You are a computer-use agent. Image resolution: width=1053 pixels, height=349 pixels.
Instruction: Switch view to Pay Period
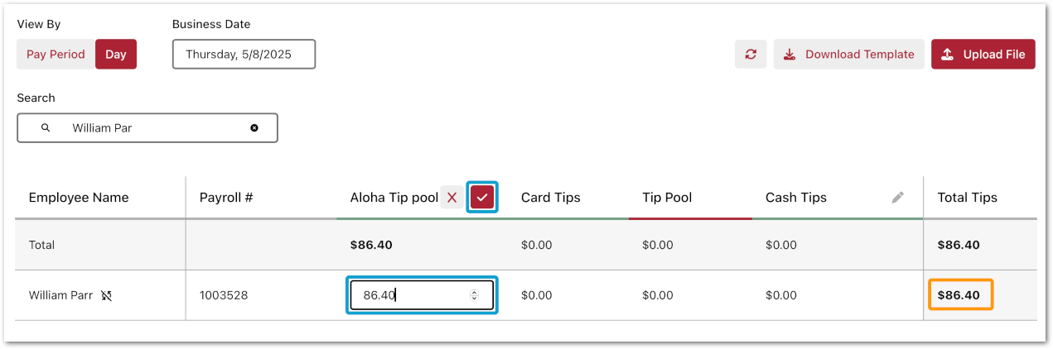56,55
